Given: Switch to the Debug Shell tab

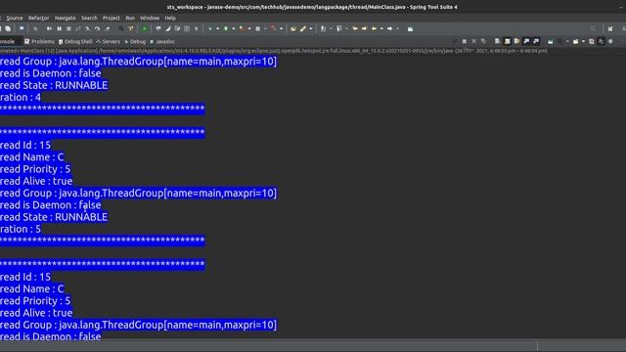Looking at the screenshot, I should click(x=75, y=41).
